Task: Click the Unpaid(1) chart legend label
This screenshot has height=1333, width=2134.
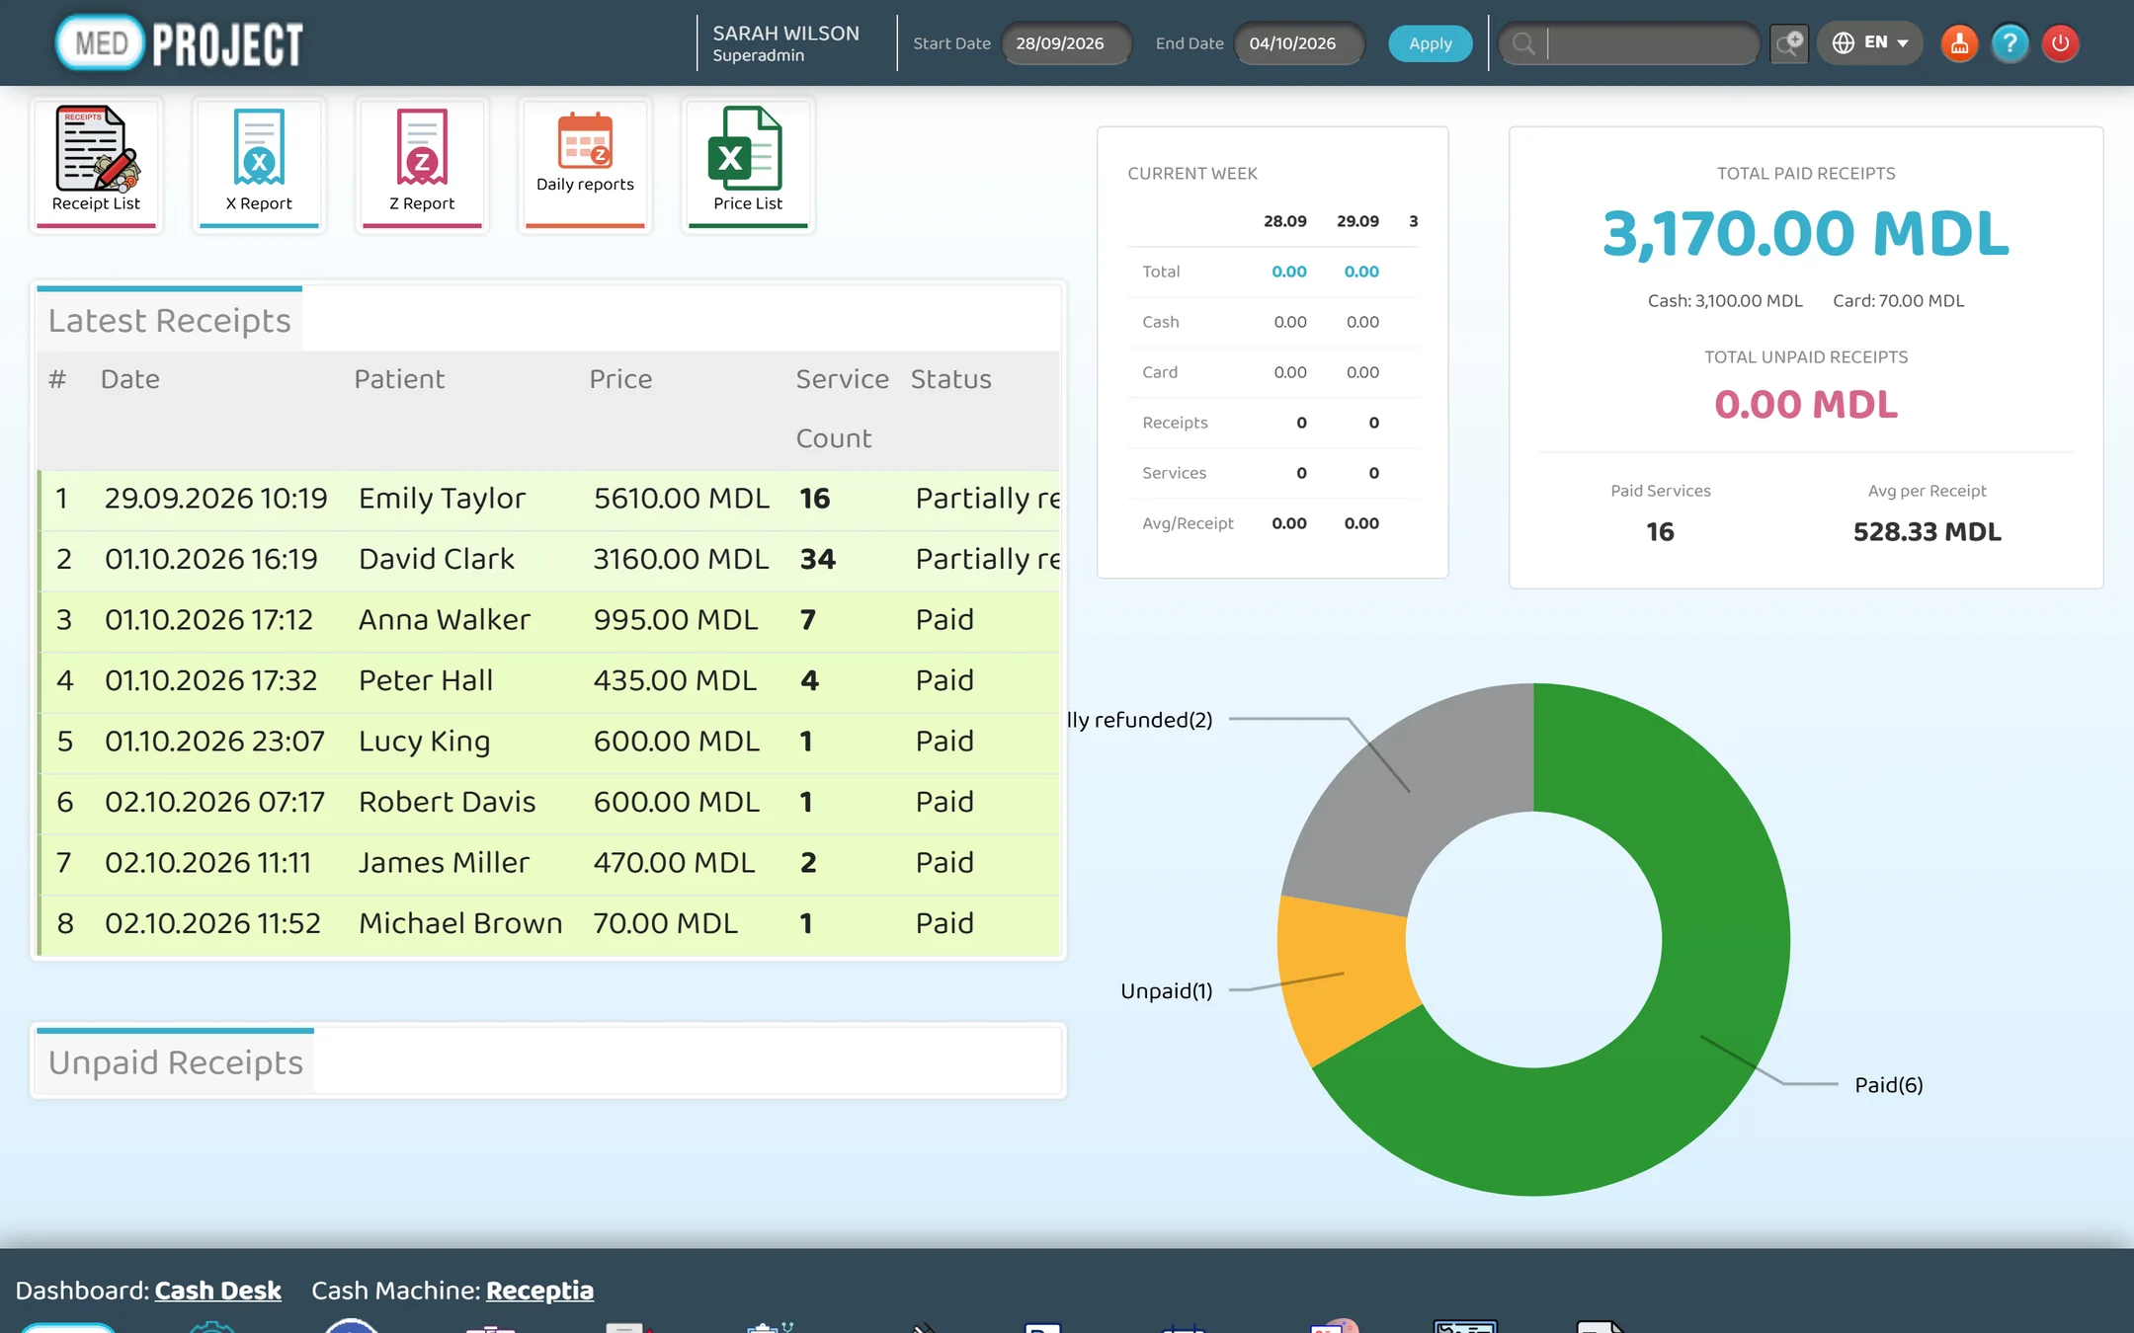Action: [x=1167, y=991]
